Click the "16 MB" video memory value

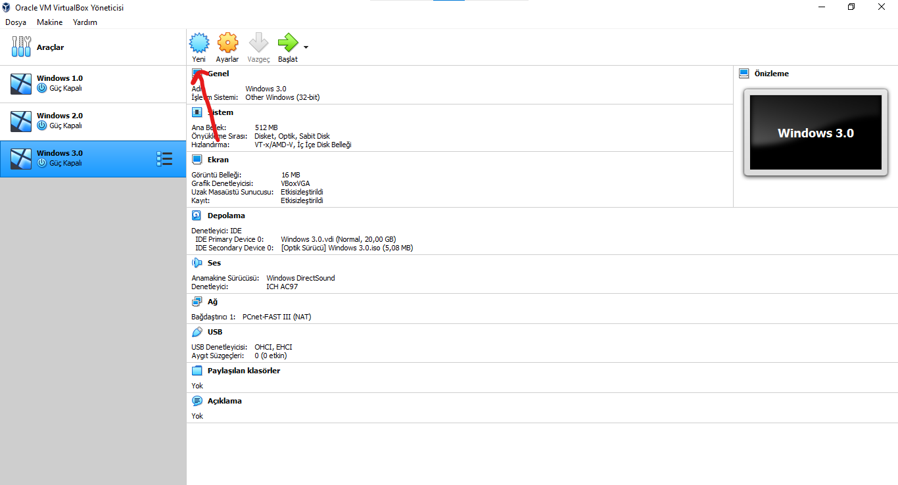(291, 175)
